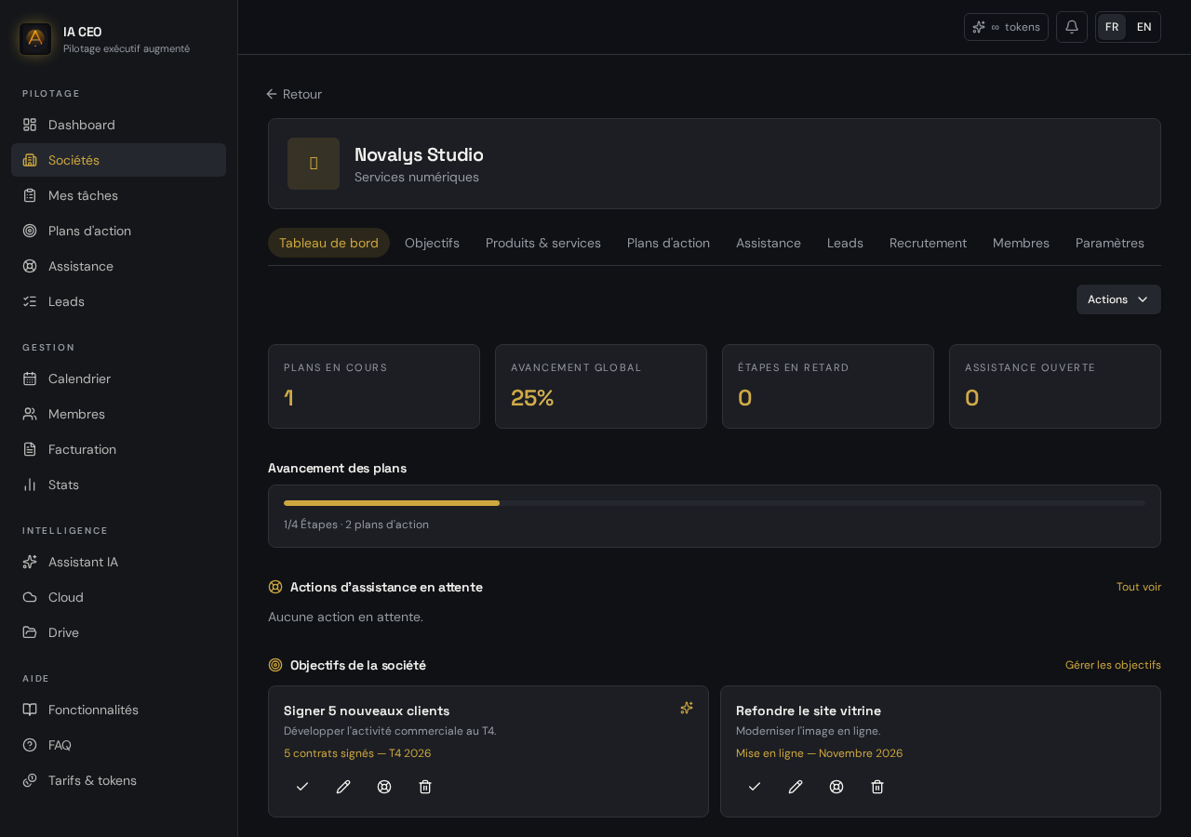
Task: Click the Novalys Studio company avatar
Action: click(314, 164)
